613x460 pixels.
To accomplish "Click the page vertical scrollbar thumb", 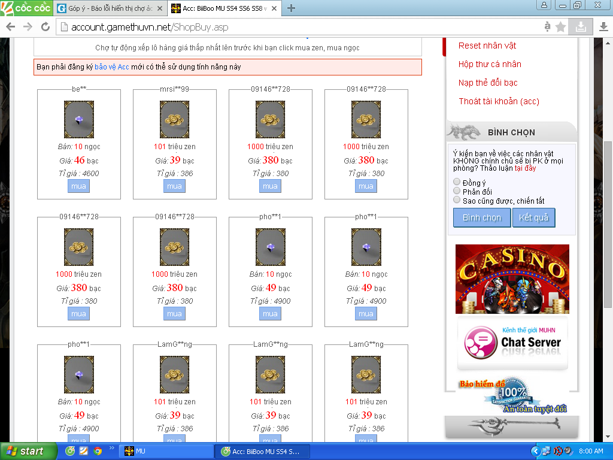I will pyautogui.click(x=608, y=224).
